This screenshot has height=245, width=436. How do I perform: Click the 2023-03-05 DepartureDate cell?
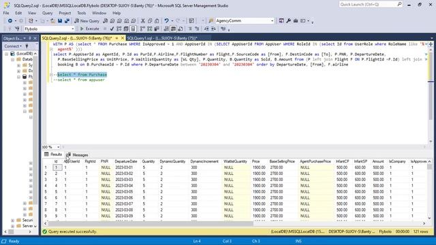pyautogui.click(x=124, y=192)
